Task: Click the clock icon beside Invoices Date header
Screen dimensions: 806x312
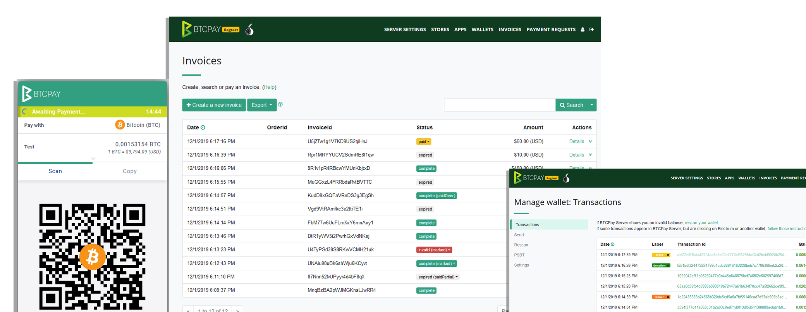Action: coord(203,128)
